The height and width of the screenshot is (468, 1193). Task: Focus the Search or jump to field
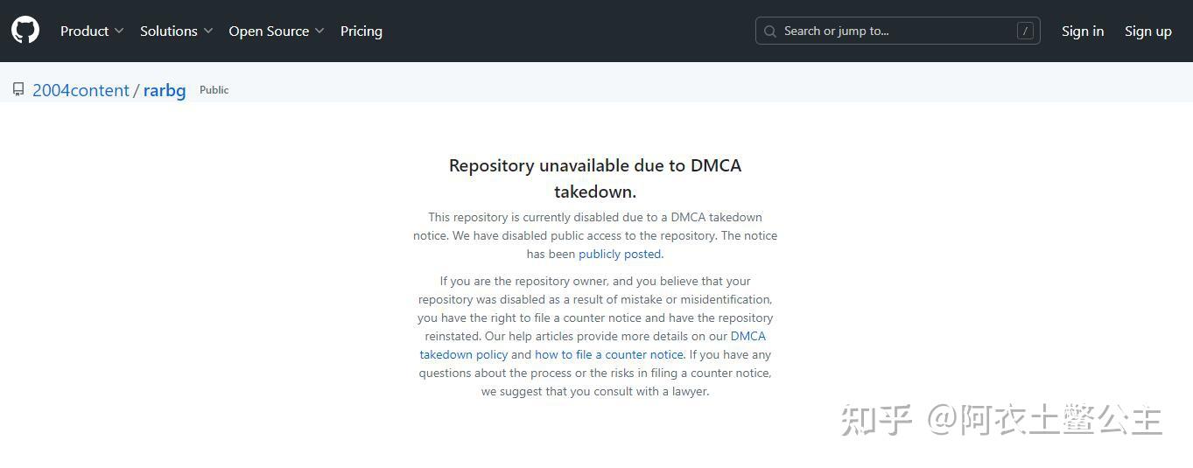pos(893,31)
